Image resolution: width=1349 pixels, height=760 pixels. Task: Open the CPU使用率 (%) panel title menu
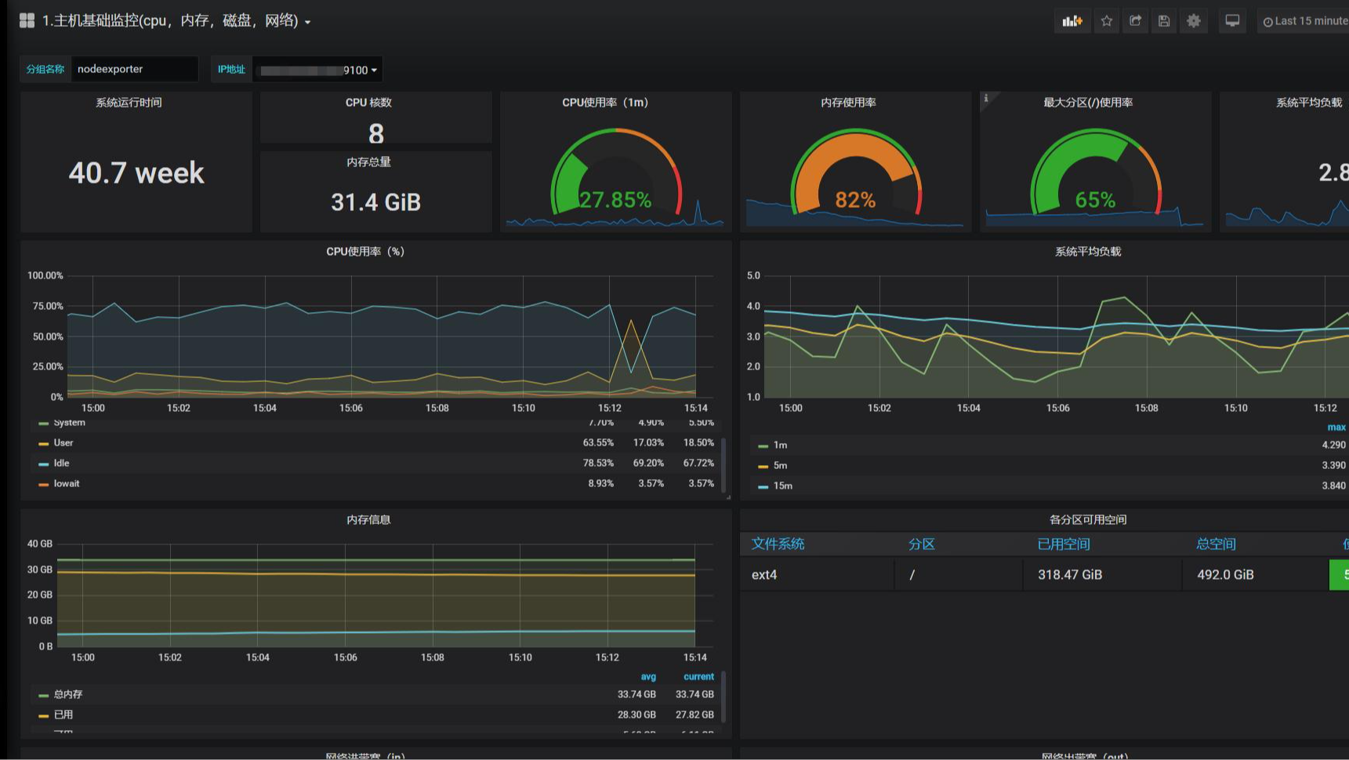point(367,252)
